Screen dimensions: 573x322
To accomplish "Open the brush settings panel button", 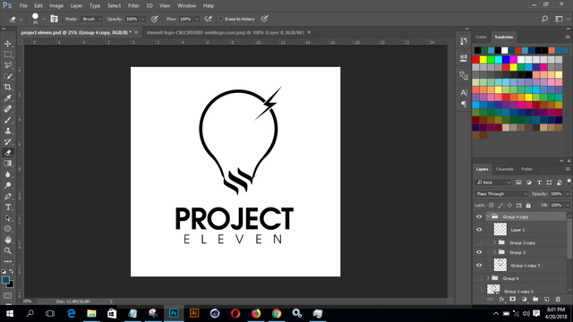I will pyautogui.click(x=54, y=19).
